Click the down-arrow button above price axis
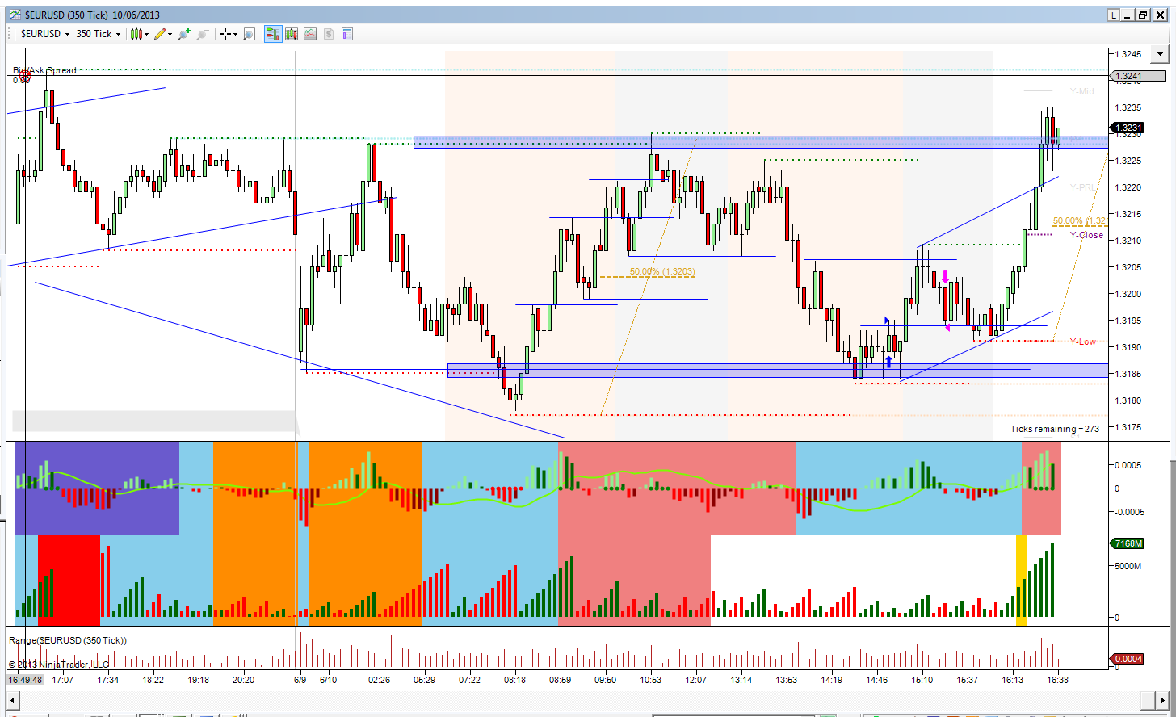 (x=1161, y=55)
